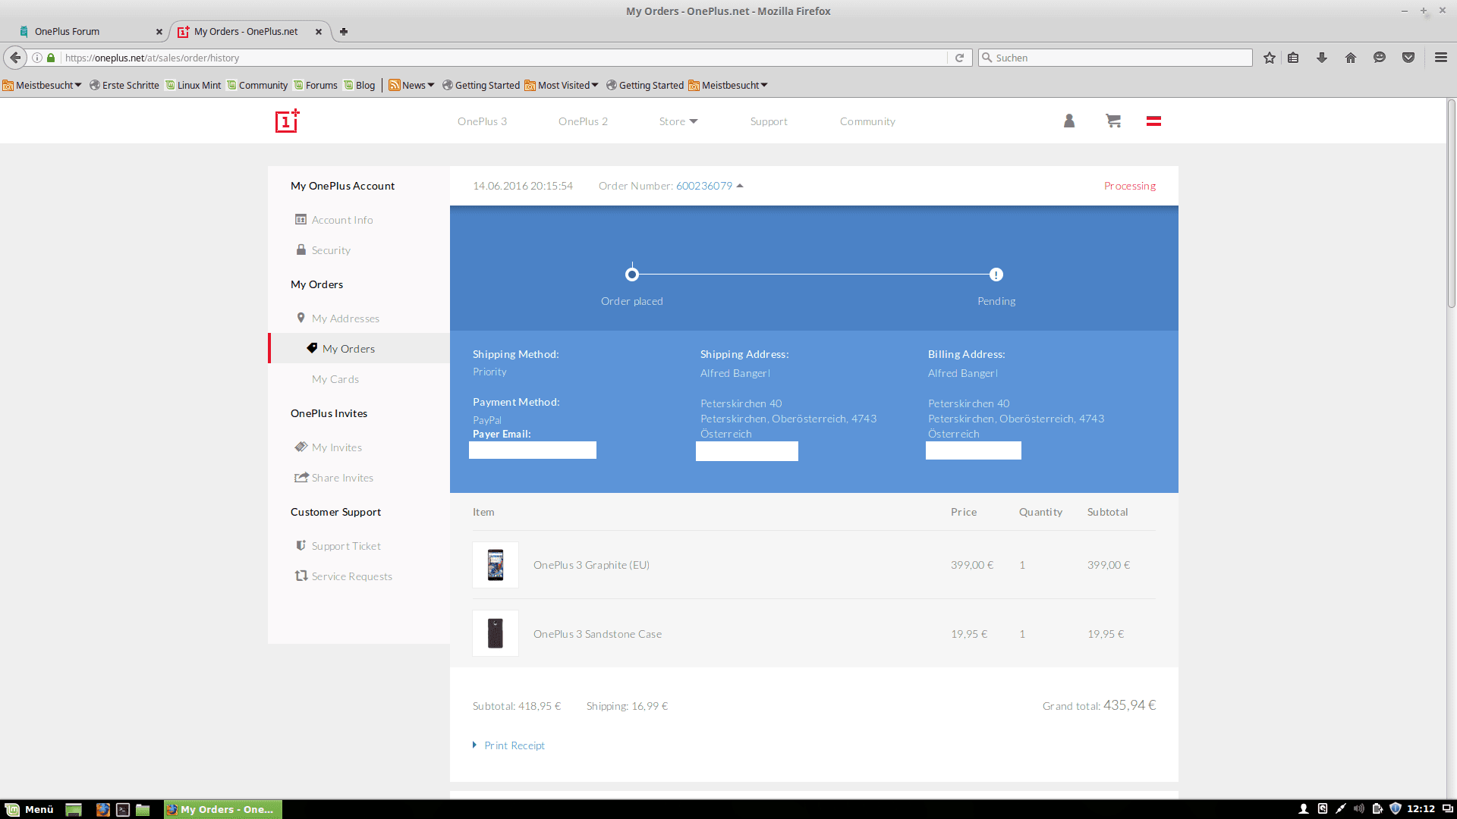Click the OnePlus 3 Graphite thumbnail
The height and width of the screenshot is (819, 1457).
496,565
